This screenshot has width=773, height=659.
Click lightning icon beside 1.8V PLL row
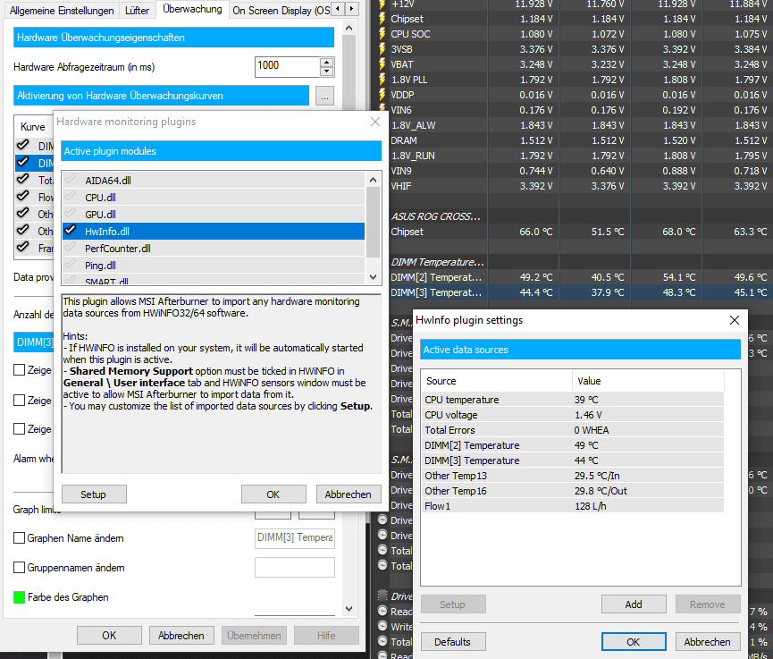(x=382, y=80)
